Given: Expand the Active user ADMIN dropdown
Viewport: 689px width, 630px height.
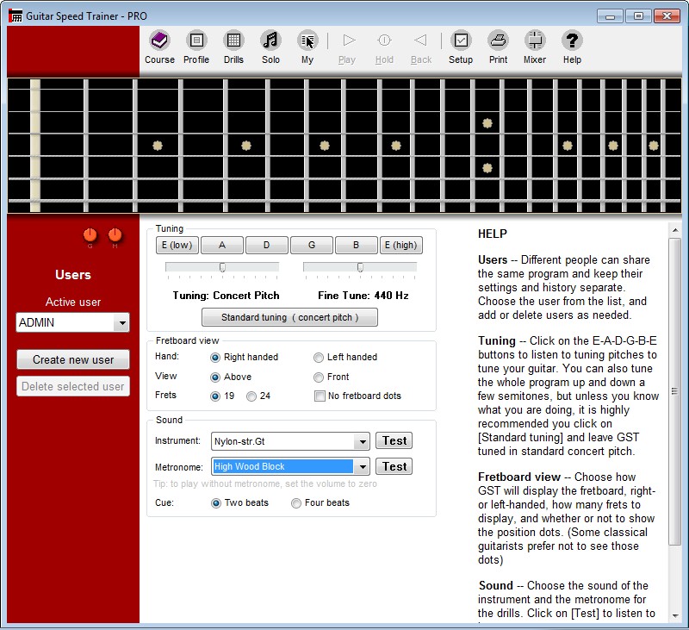Looking at the screenshot, I should (121, 322).
